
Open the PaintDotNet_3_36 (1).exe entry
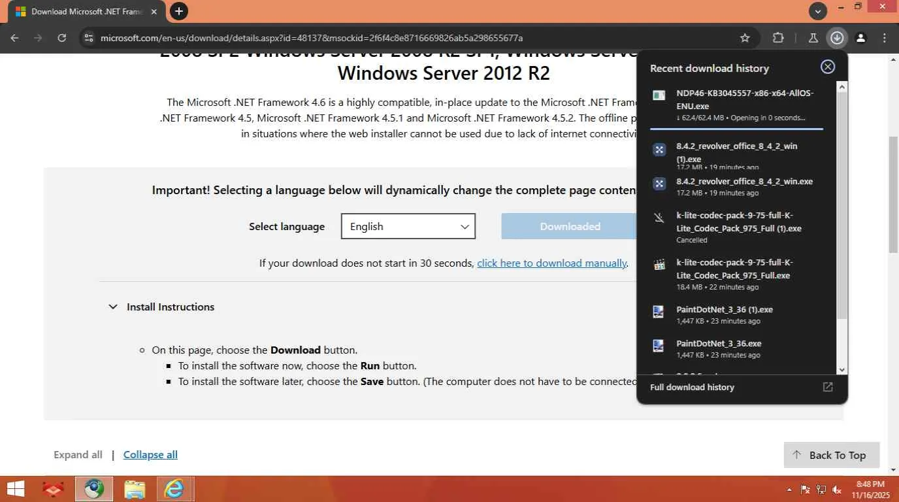(737, 314)
